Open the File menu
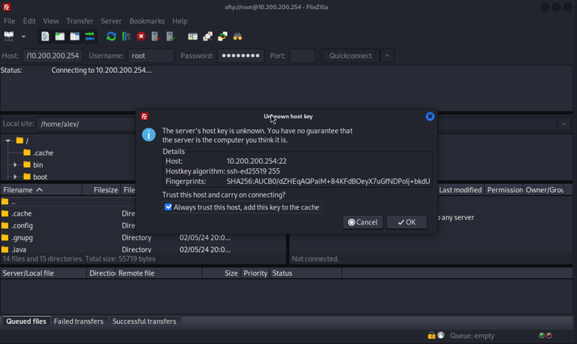 (x=10, y=21)
